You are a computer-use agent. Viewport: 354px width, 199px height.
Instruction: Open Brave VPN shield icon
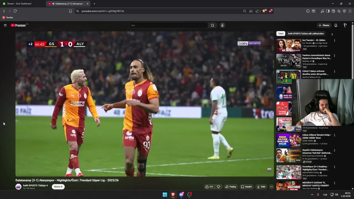(x=344, y=11)
